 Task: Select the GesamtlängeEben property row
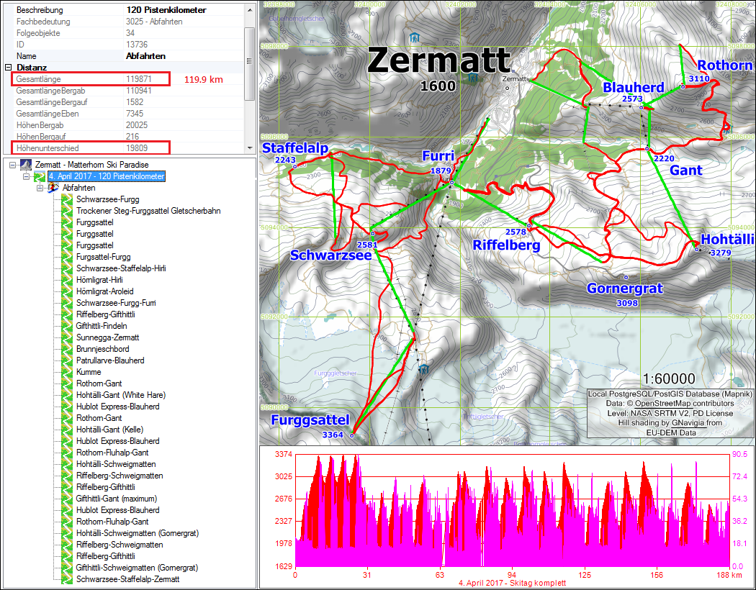point(129,114)
